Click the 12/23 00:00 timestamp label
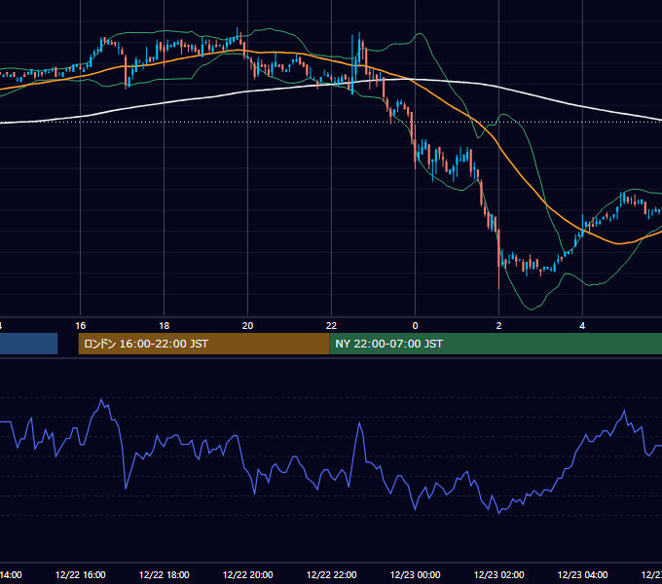This screenshot has width=662, height=584. 415,574
